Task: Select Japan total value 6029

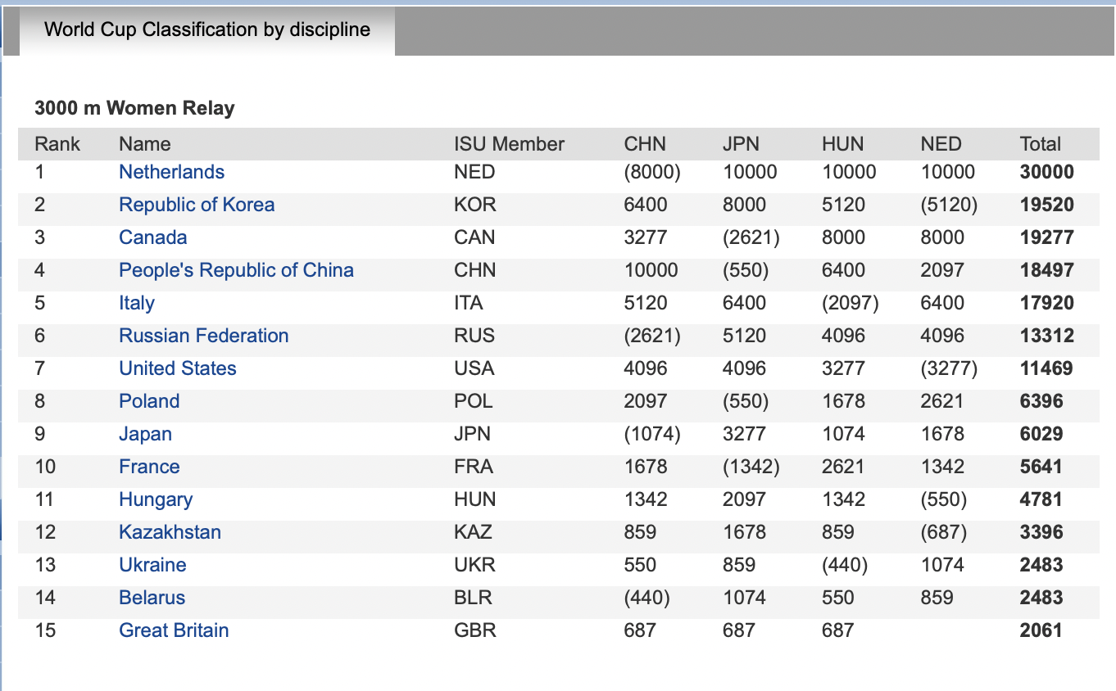Action: coord(1041,434)
